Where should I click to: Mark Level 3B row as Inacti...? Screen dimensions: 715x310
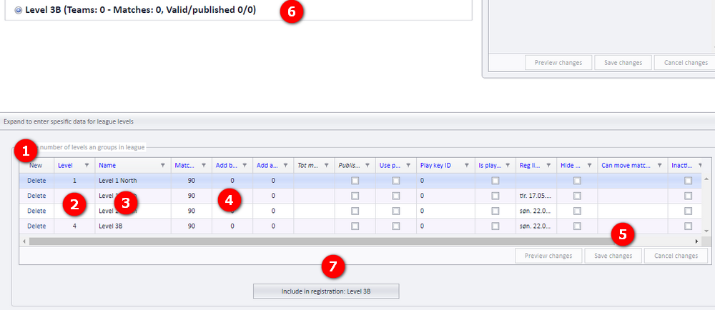[688, 226]
